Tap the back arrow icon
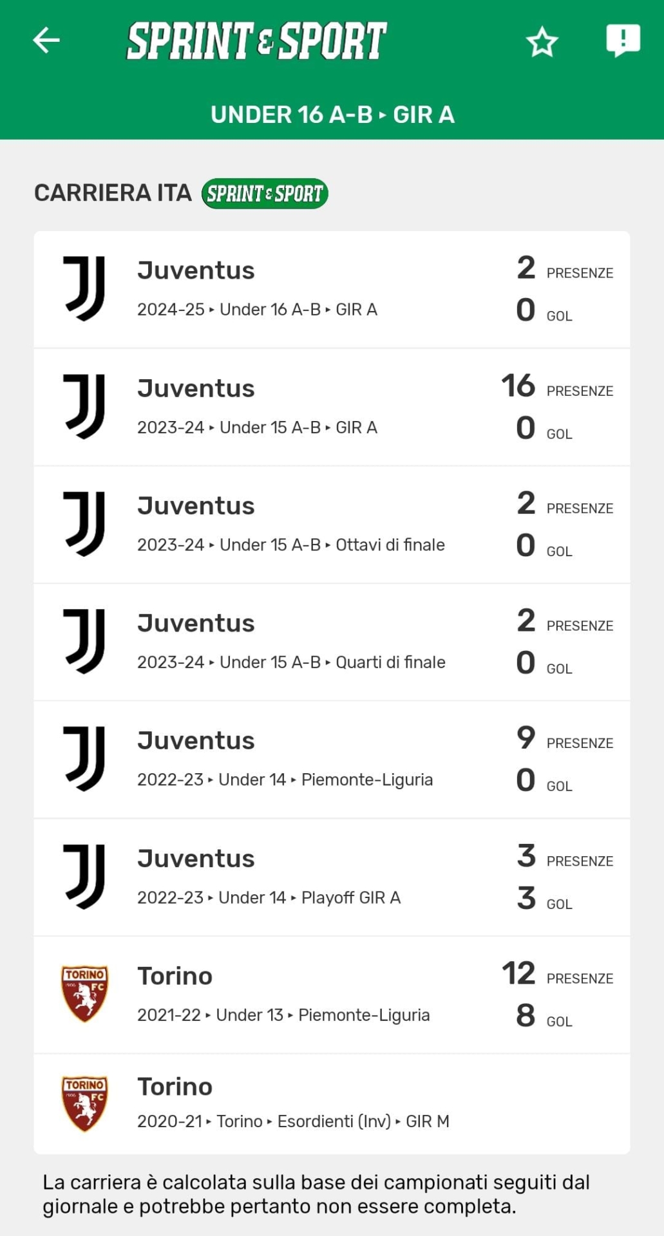Image resolution: width=664 pixels, height=1236 pixels. (x=46, y=41)
